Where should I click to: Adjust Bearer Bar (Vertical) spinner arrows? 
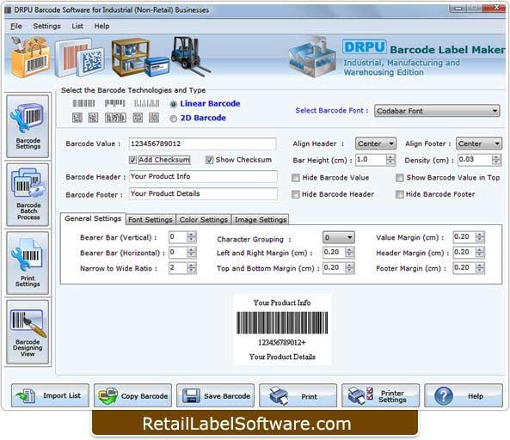click(x=192, y=237)
